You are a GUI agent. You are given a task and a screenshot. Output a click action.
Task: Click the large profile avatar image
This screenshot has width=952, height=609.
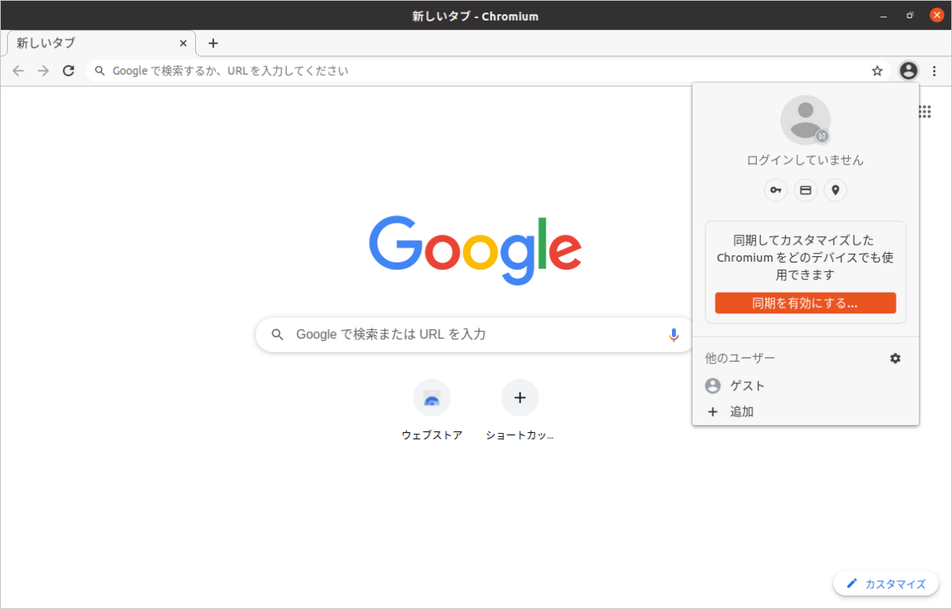[805, 120]
